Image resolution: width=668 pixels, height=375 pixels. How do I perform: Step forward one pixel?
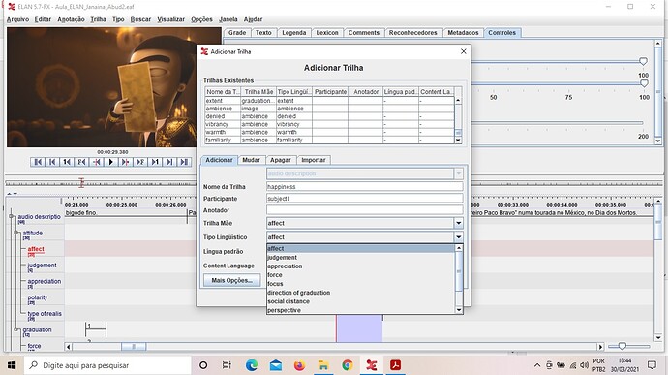point(125,162)
